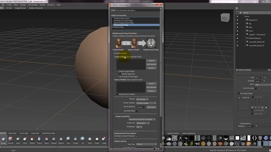Image resolution: width=271 pixels, height=152 pixels.
Task: Open the Create menu
Action: click(x=9, y=5)
